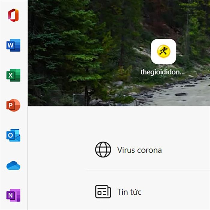The height and width of the screenshot is (210, 210).
Task: Click empty sidebar space between Office and Word
Action: [13, 30]
